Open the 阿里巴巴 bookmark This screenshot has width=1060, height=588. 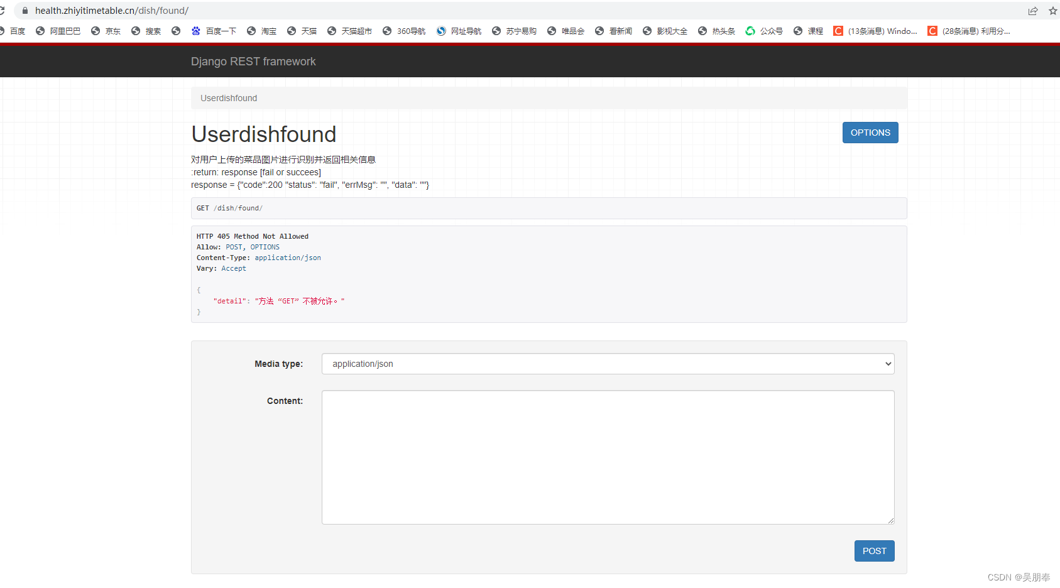(58, 31)
